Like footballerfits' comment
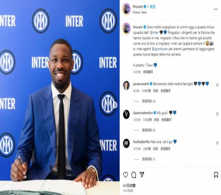Image resolution: width=221 pixels, height=195 pixels. (x=217, y=143)
